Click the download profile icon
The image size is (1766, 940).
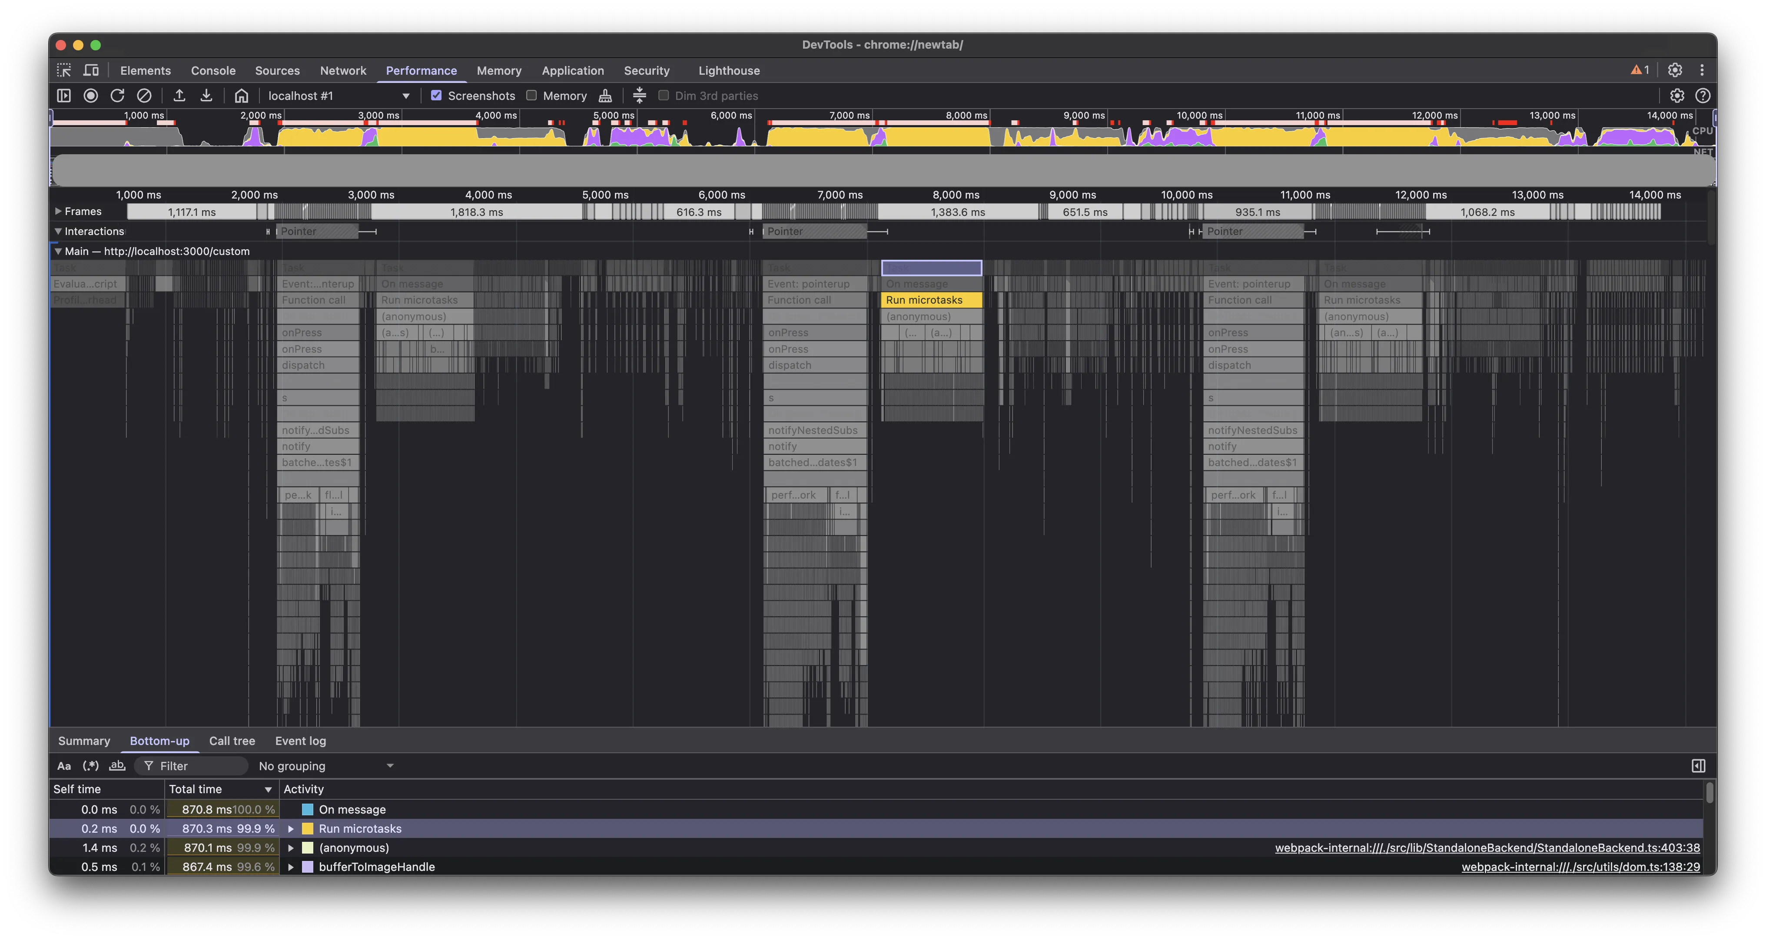[206, 95]
